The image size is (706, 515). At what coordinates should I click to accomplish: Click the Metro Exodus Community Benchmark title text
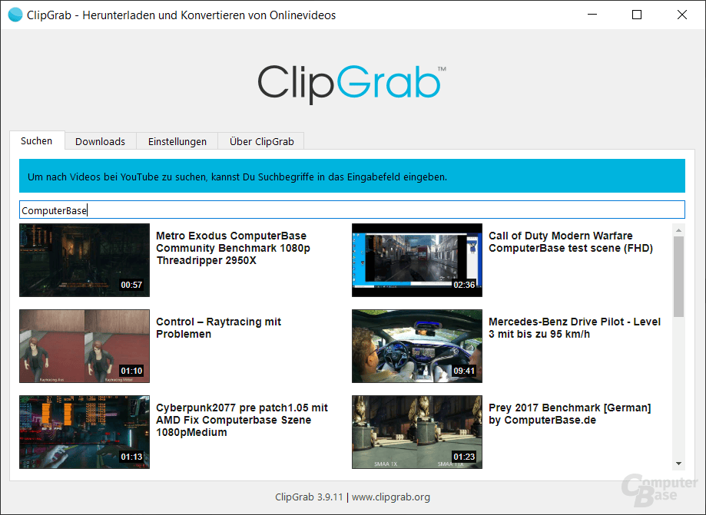point(234,248)
